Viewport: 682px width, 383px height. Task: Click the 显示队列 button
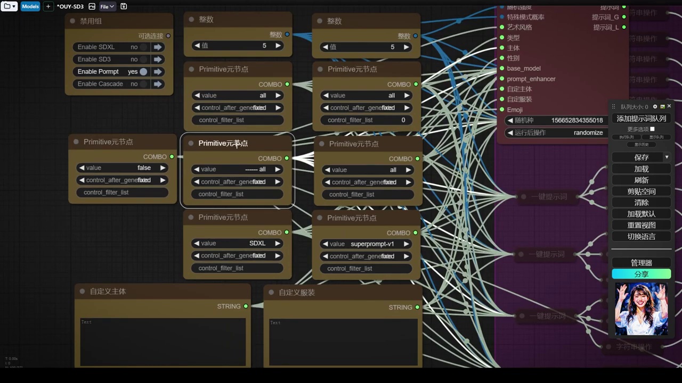[656, 137]
